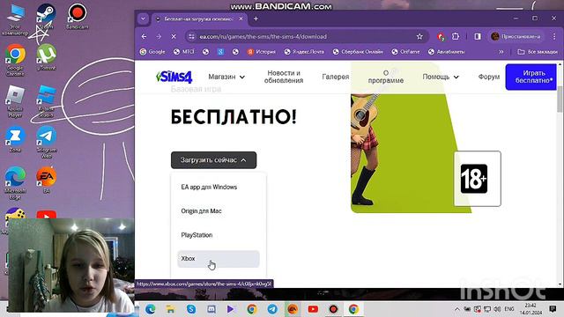
Task: Open the paused profile button
Action: (516, 37)
